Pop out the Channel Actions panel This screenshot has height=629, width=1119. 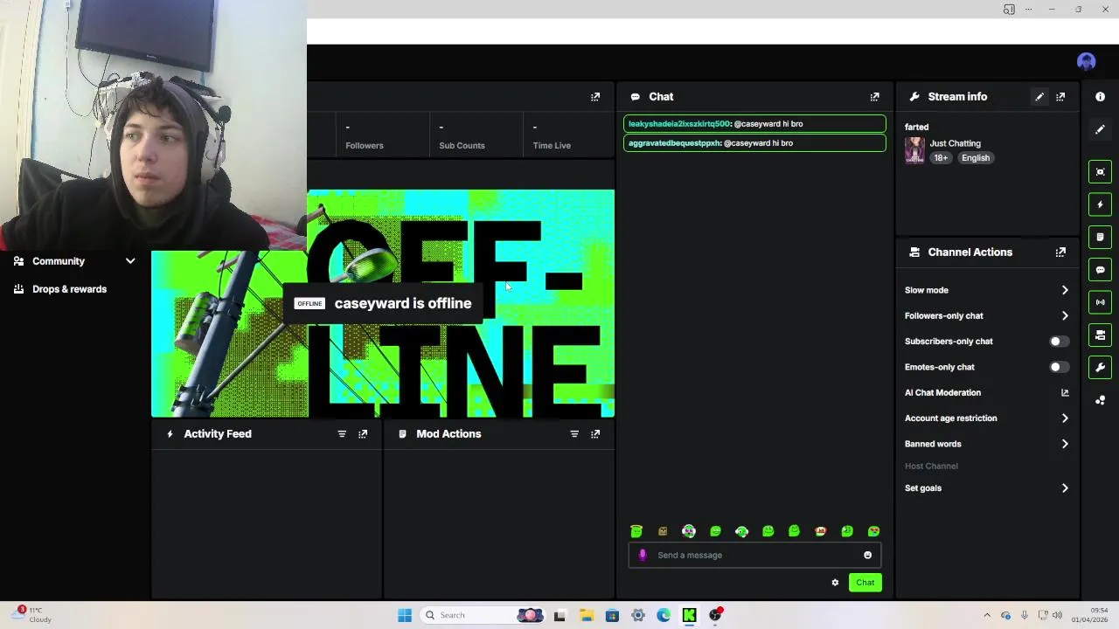pos(1060,252)
